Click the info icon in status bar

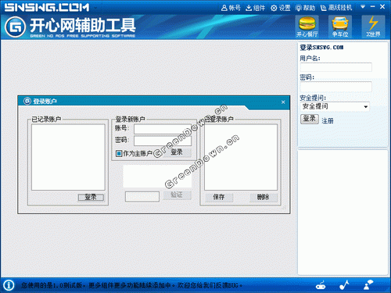pos(9,285)
